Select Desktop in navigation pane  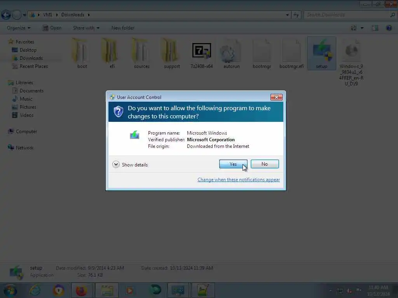tap(28, 50)
